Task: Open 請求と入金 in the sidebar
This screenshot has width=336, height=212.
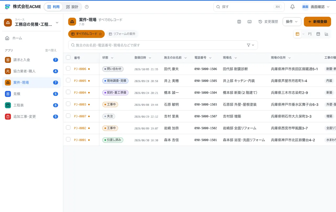Action: click(x=31, y=60)
